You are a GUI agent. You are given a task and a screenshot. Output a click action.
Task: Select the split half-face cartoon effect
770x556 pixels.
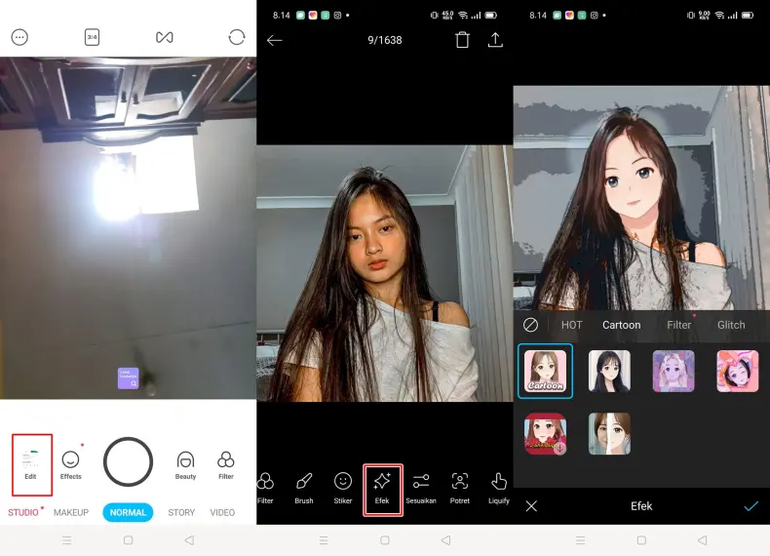coord(609,434)
